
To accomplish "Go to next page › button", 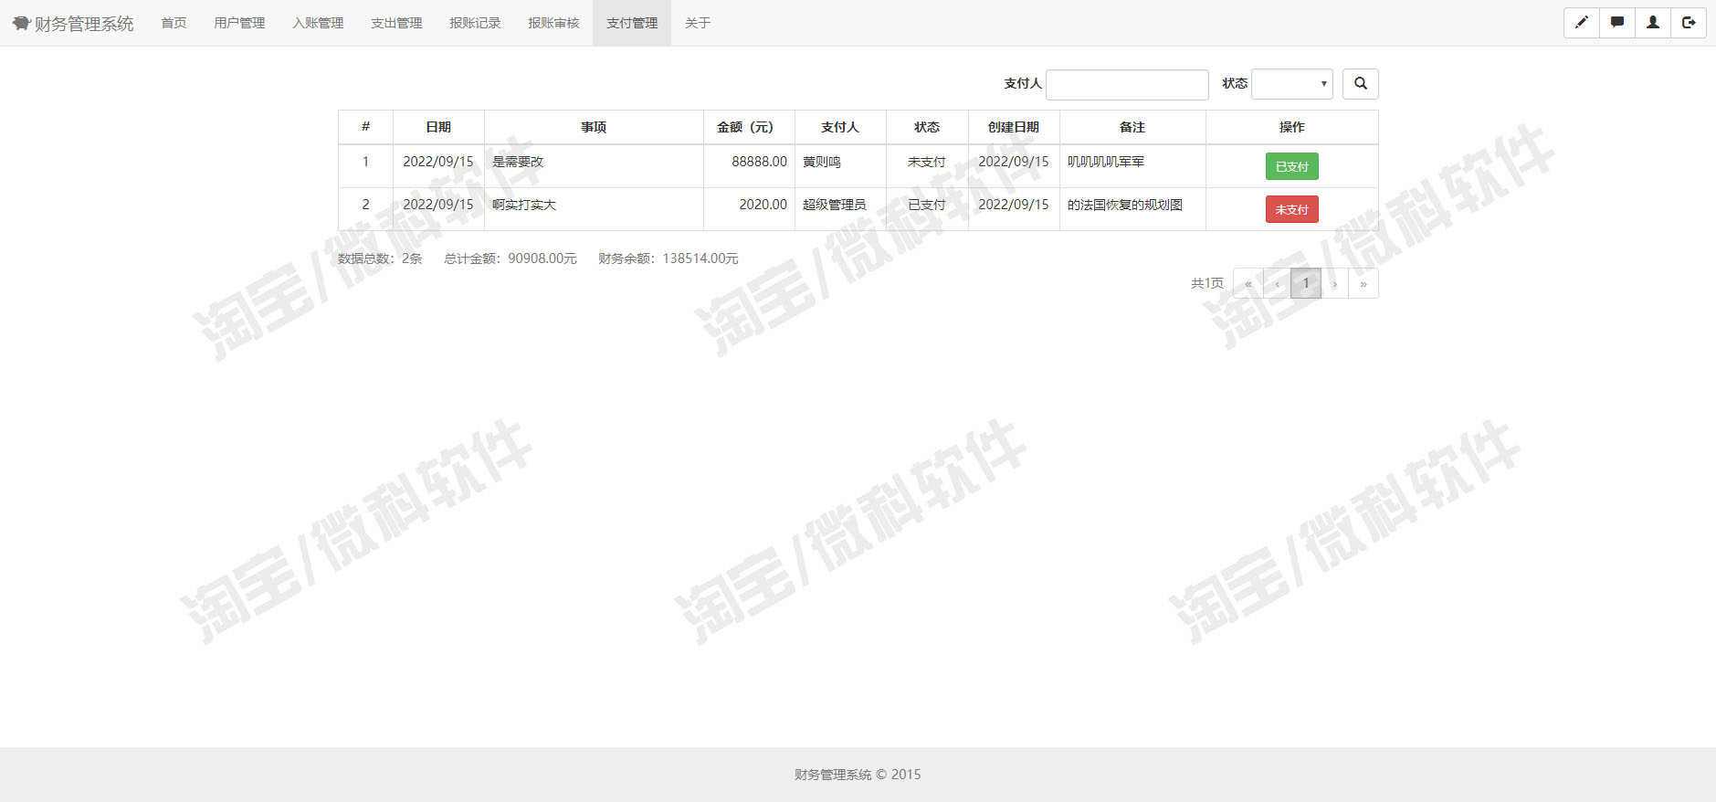I will [x=1334, y=283].
